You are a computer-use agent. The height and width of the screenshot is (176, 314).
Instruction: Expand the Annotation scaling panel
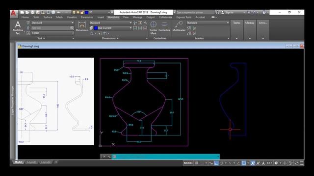(263, 30)
